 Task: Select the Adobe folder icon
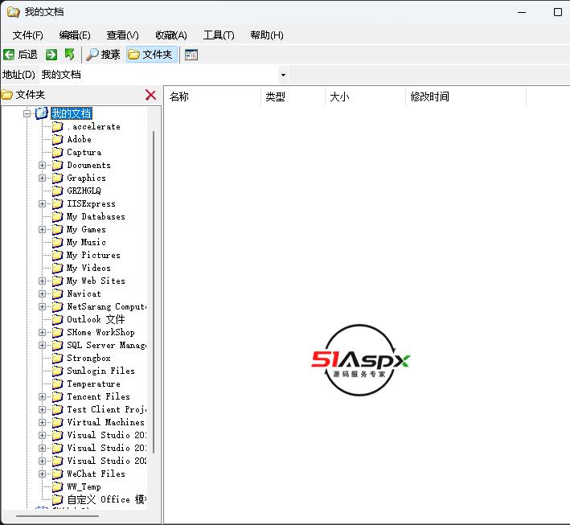tap(57, 139)
